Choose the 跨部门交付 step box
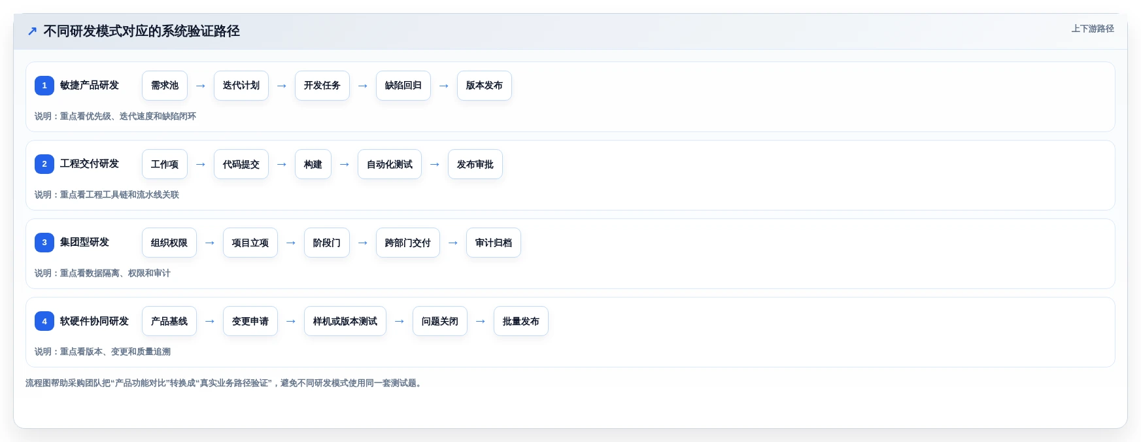 [x=408, y=243]
